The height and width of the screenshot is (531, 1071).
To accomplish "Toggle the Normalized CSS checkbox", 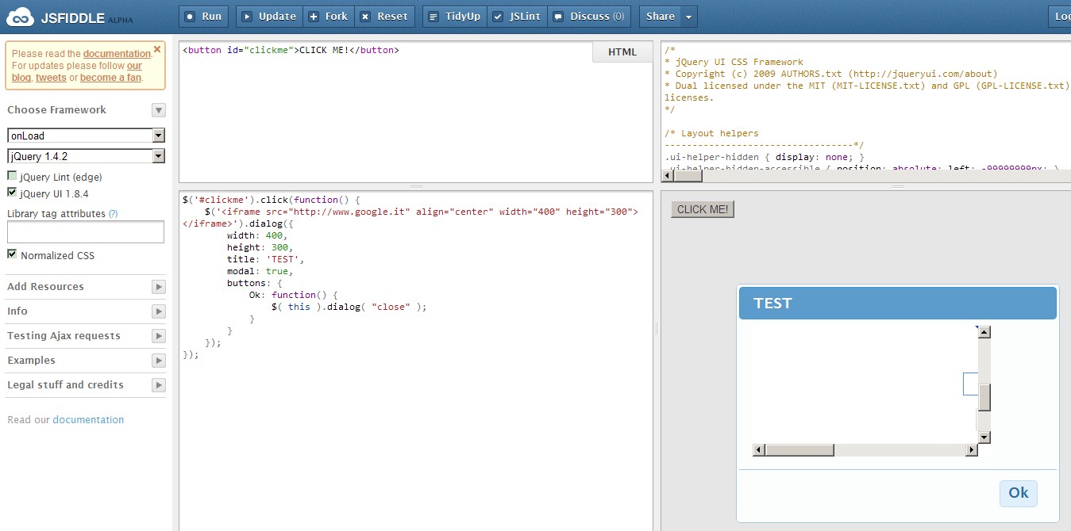I will [12, 254].
